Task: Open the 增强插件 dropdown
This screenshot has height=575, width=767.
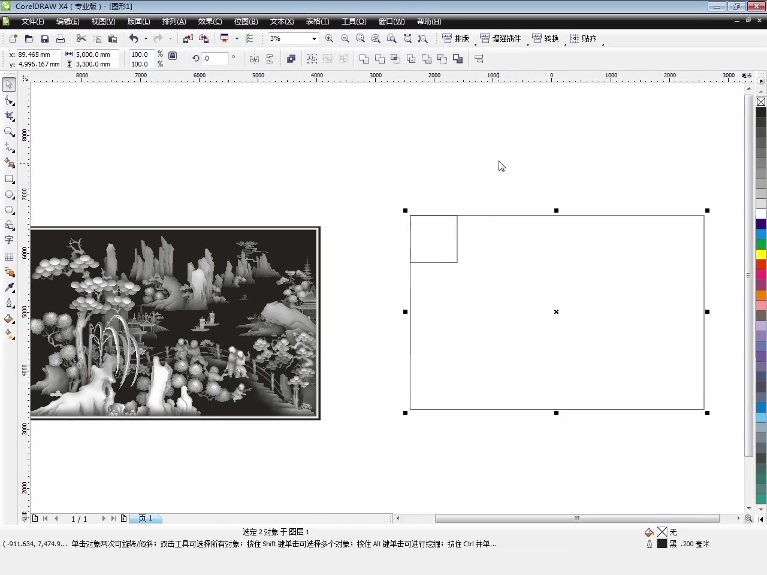Action: click(501, 38)
